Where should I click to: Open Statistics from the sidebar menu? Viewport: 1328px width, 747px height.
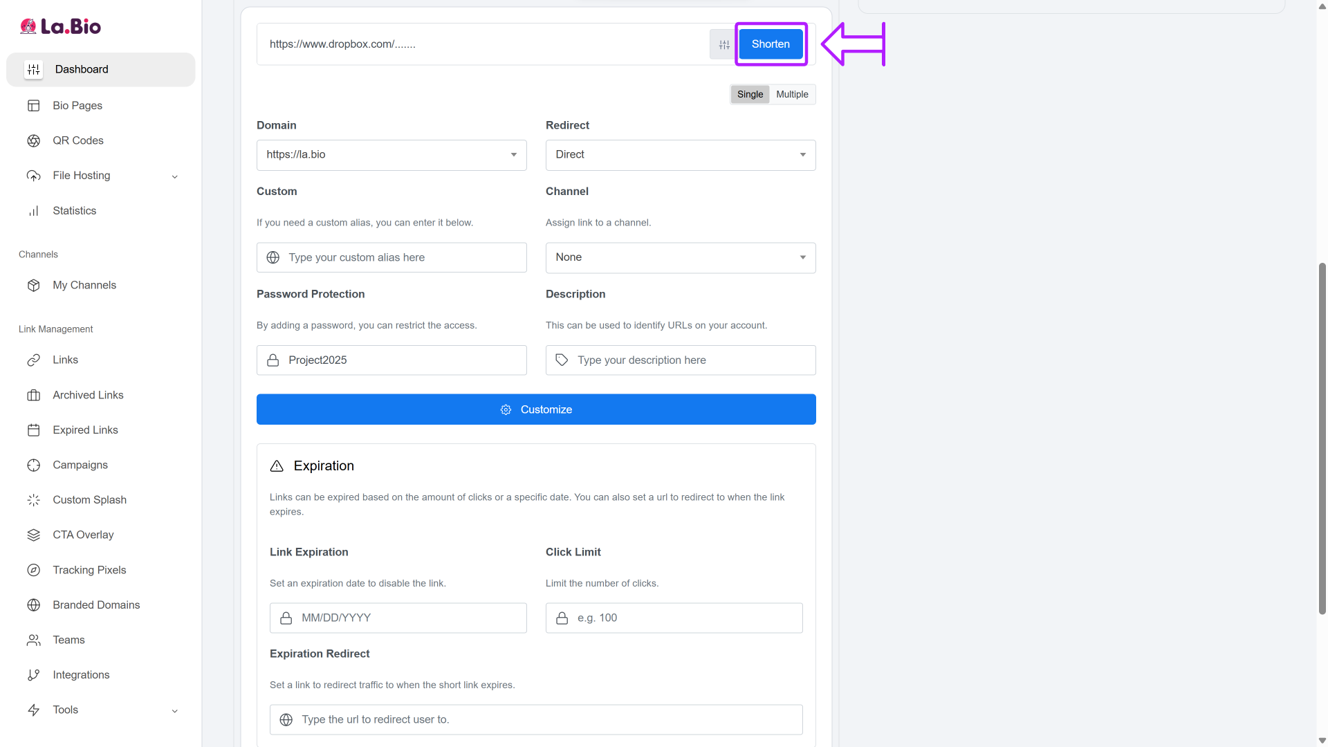(74, 211)
